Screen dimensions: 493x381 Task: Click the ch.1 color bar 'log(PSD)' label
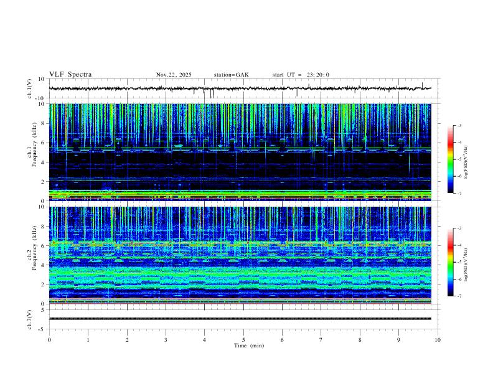pyautogui.click(x=466, y=162)
